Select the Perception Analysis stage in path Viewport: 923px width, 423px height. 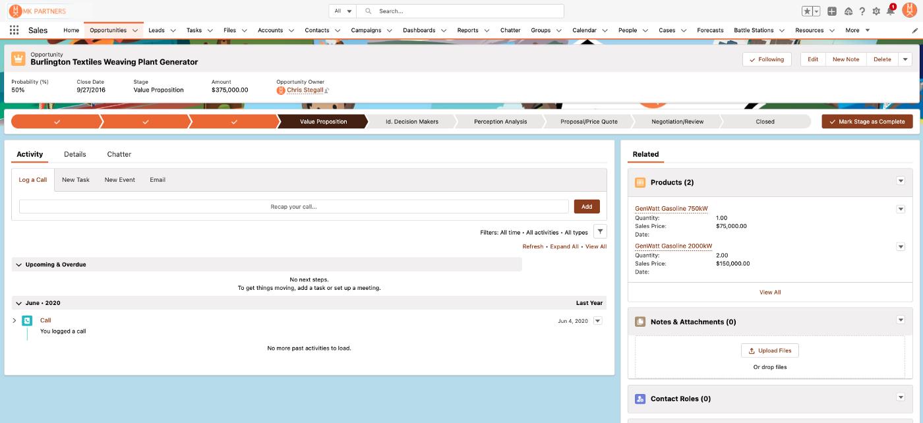[x=500, y=122]
